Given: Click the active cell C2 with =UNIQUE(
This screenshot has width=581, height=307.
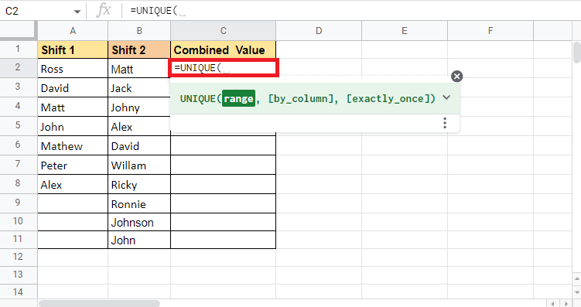Looking at the screenshot, I should [x=224, y=68].
